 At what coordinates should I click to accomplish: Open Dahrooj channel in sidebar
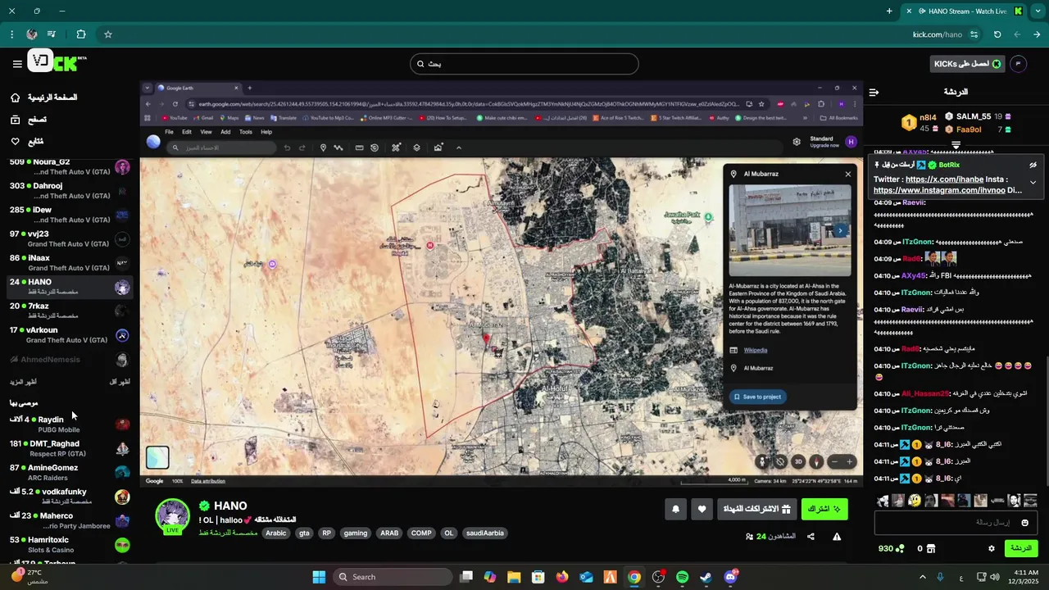(70, 191)
